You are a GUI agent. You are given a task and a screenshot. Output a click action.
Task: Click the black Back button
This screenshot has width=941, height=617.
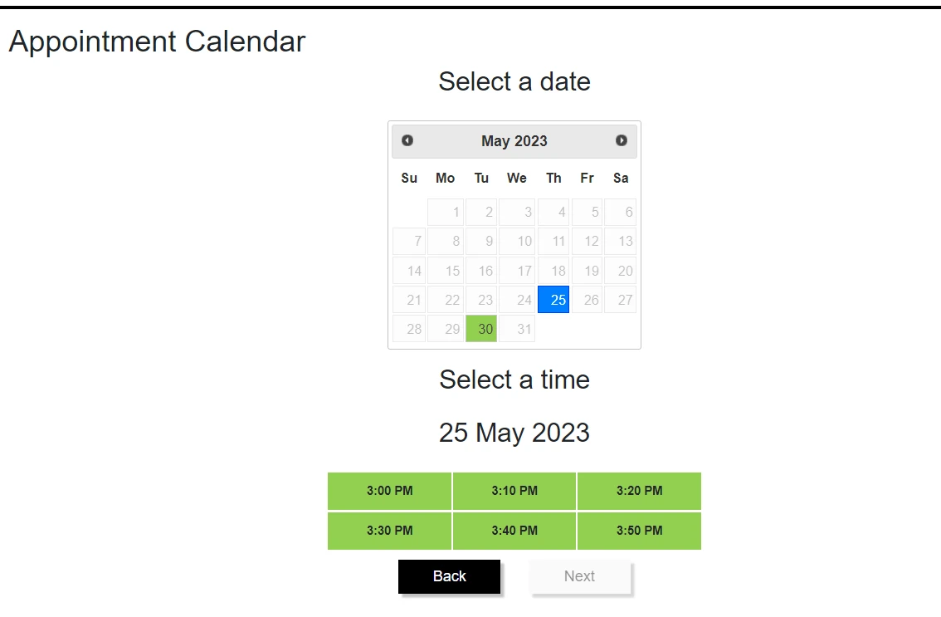pyautogui.click(x=449, y=576)
